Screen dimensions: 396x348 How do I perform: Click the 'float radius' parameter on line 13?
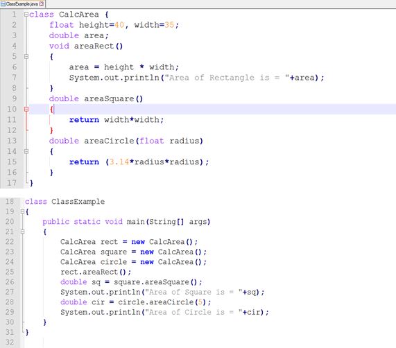[169, 141]
